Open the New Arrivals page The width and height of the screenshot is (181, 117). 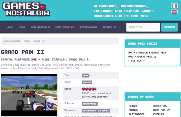click(40, 27)
